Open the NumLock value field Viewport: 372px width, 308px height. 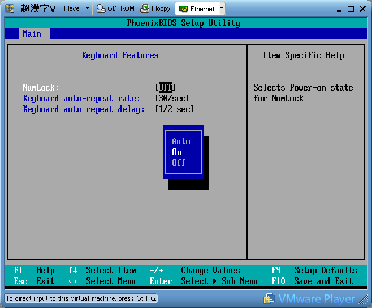pos(165,88)
